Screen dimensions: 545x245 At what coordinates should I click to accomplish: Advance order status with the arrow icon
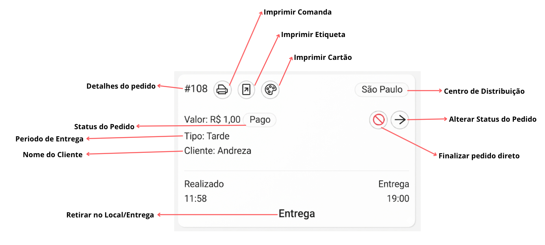tap(400, 120)
